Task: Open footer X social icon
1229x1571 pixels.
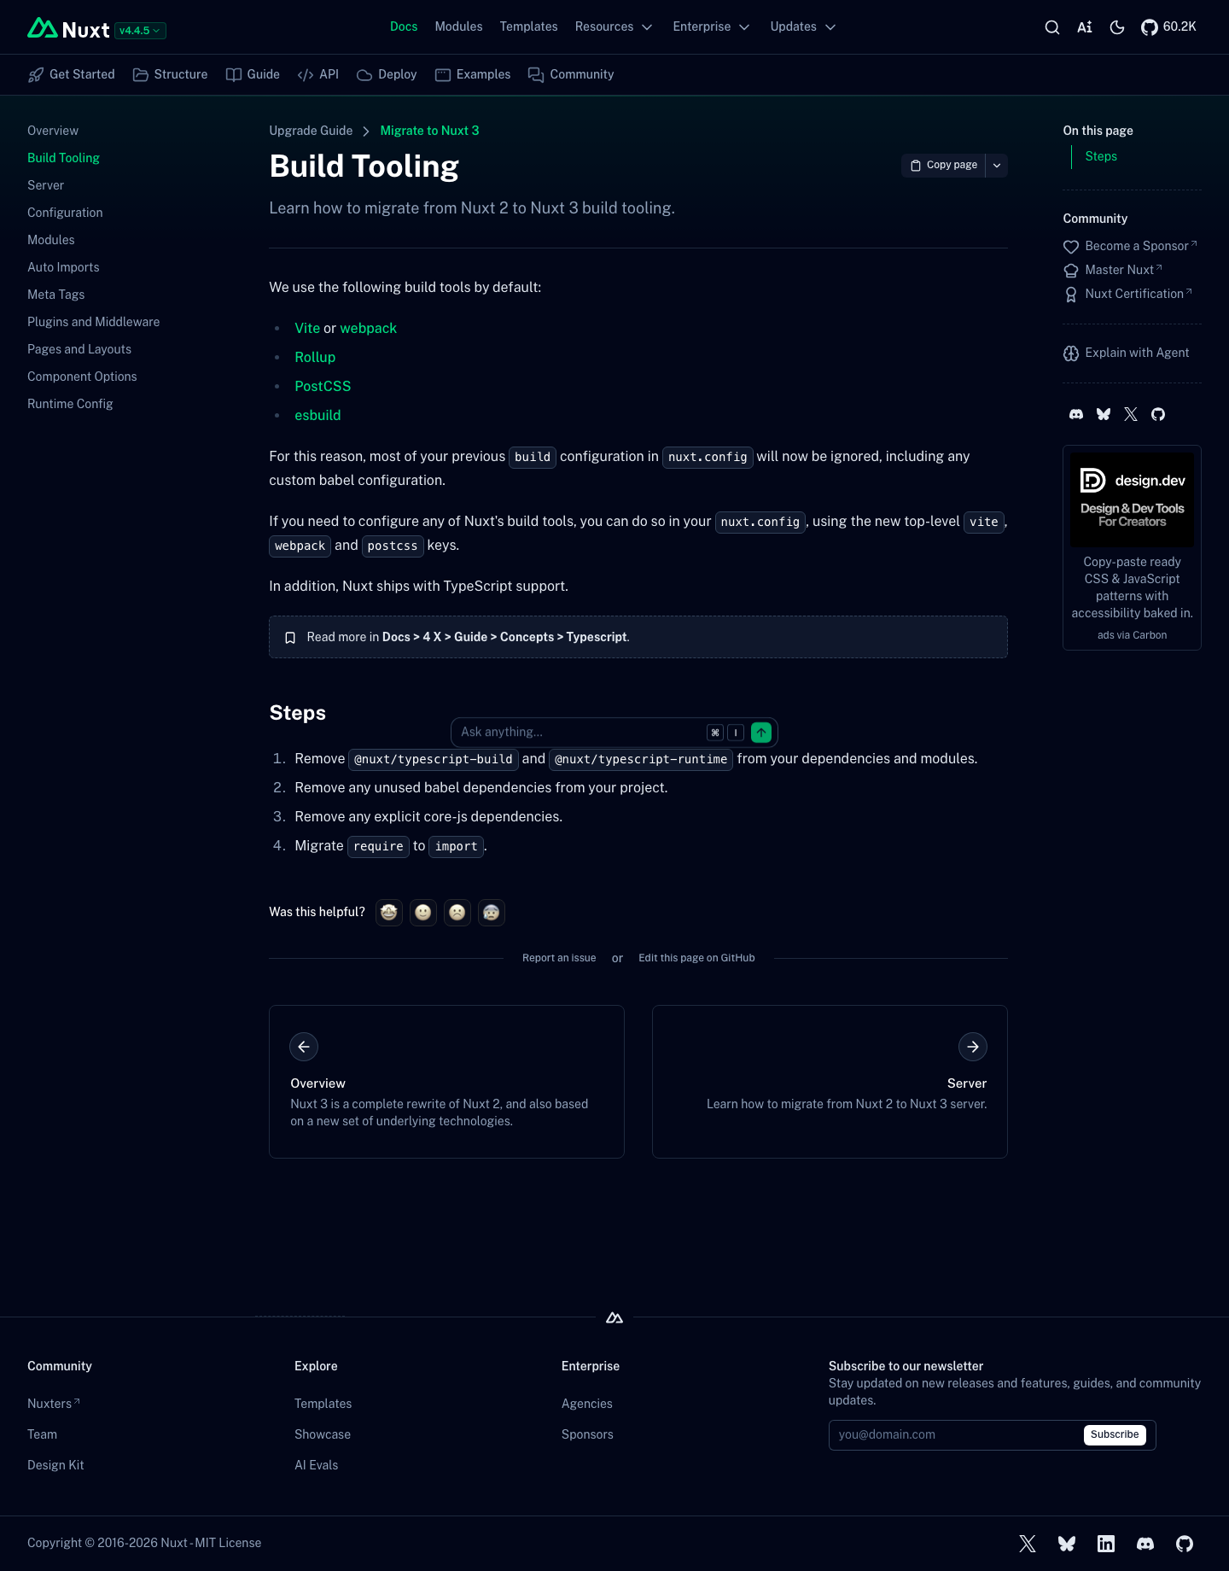Action: (x=1028, y=1544)
